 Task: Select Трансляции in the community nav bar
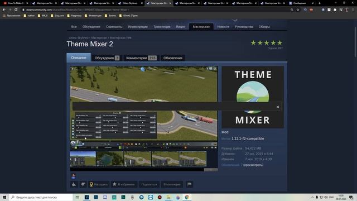(162, 27)
